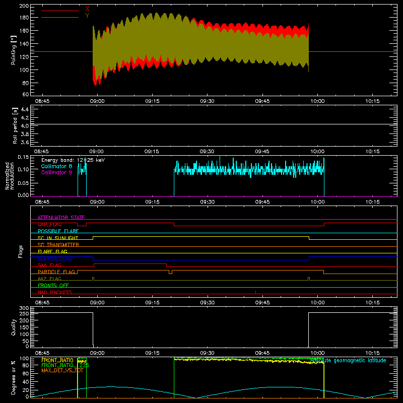The height and width of the screenshot is (403, 403).
Task: Click the GAP_FLAG label
Action: coord(49,224)
